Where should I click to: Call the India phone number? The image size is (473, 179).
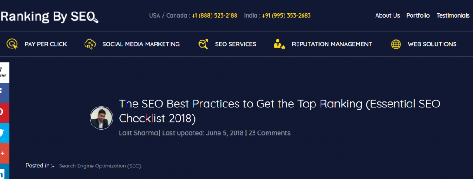(x=286, y=15)
